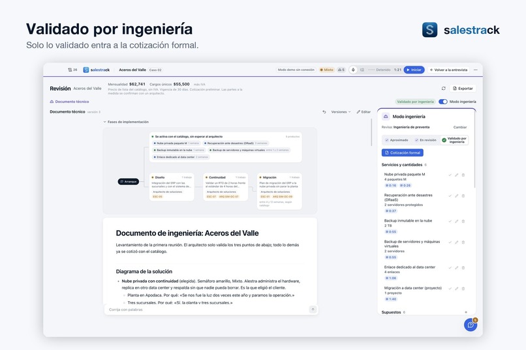Viewport: 526px width, 350px height.
Task: Edit the Recuperación ante desastres service
Action: [457, 196]
